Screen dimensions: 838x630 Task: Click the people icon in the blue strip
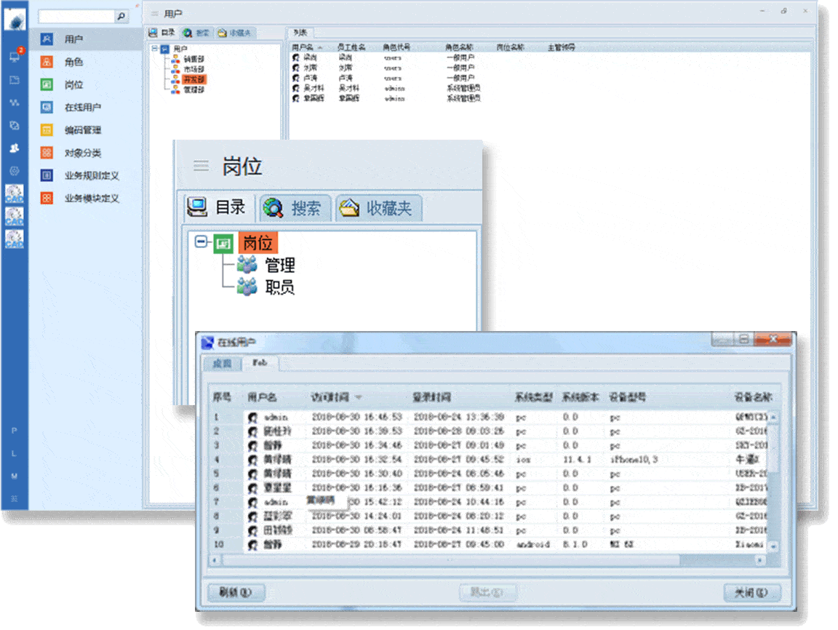click(x=15, y=148)
